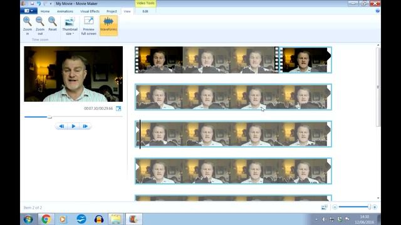Click the preview monitor video
Screen dimensions: 401x225
click(x=73, y=74)
